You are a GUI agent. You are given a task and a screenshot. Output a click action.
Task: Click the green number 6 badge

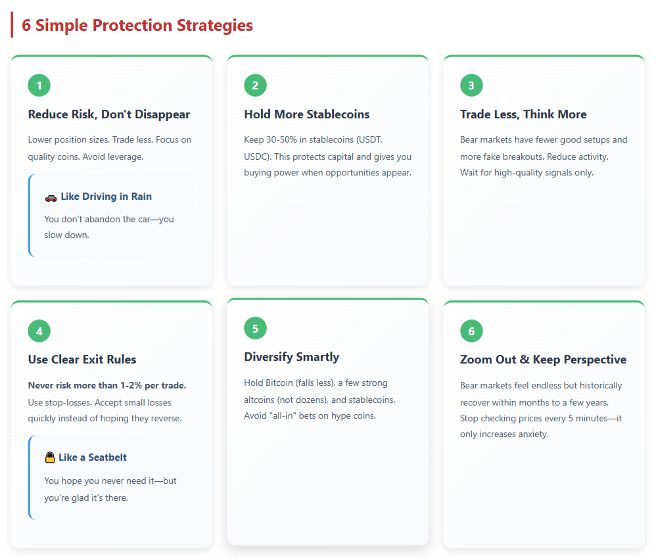pyautogui.click(x=471, y=331)
